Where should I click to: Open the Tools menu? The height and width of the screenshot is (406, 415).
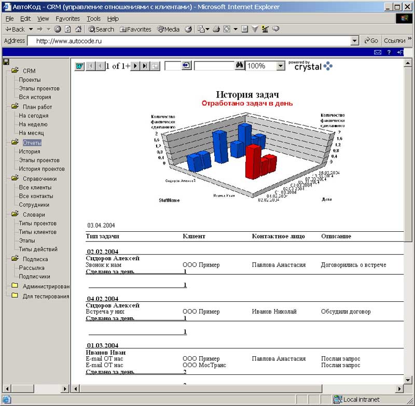coord(93,19)
